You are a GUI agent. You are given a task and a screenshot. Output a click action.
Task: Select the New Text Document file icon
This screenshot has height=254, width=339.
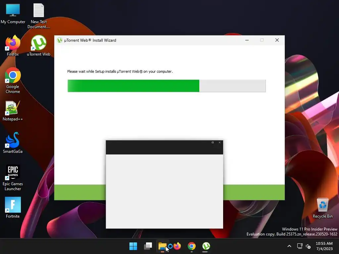[39, 16]
